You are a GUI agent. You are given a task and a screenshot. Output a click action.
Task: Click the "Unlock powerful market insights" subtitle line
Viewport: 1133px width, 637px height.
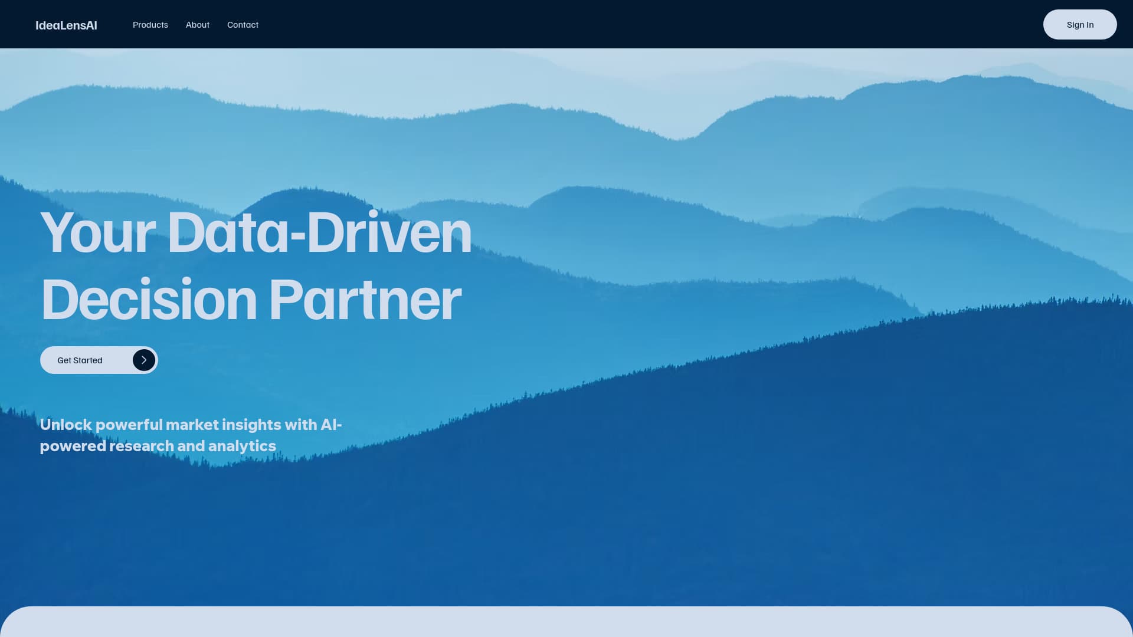[x=191, y=425]
